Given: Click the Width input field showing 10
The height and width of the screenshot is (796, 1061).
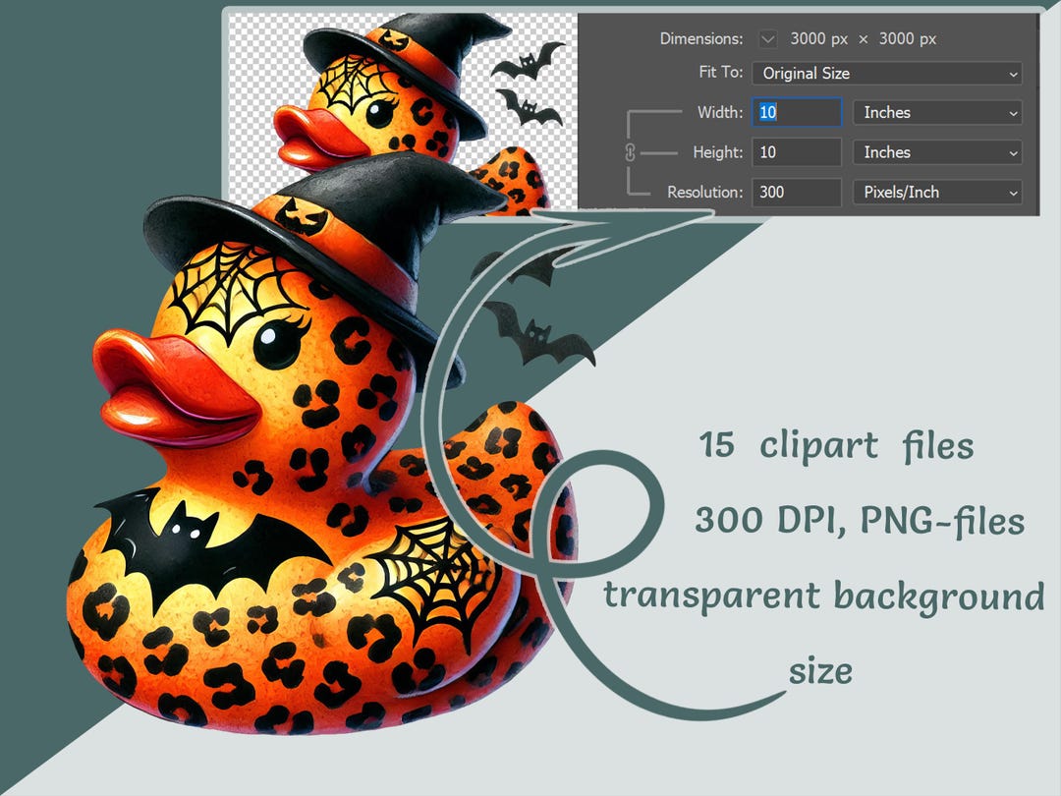Looking at the screenshot, I should coord(796,112).
